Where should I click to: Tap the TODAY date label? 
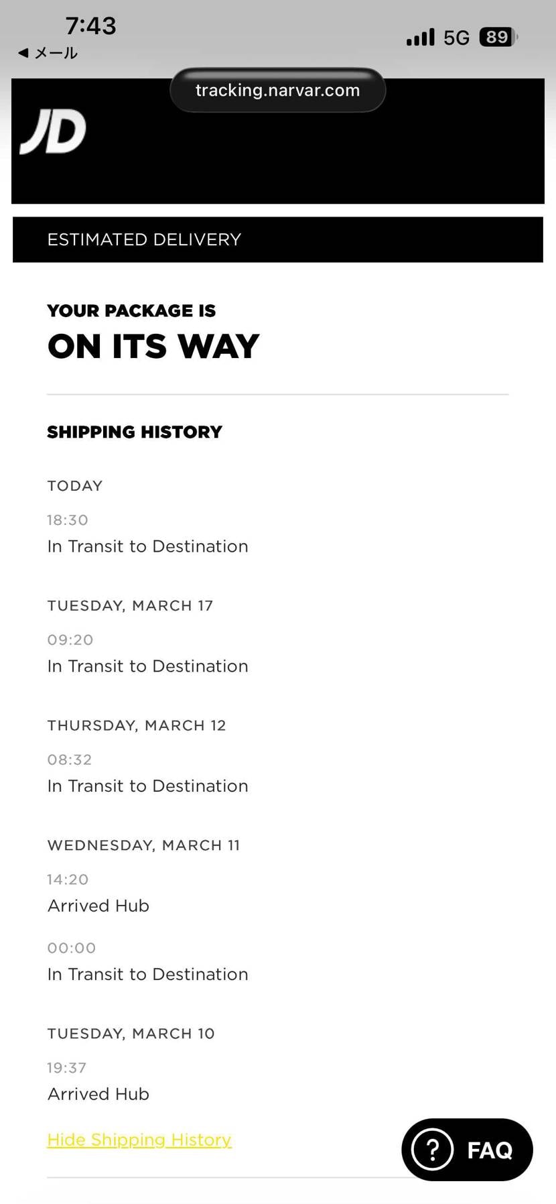point(75,485)
